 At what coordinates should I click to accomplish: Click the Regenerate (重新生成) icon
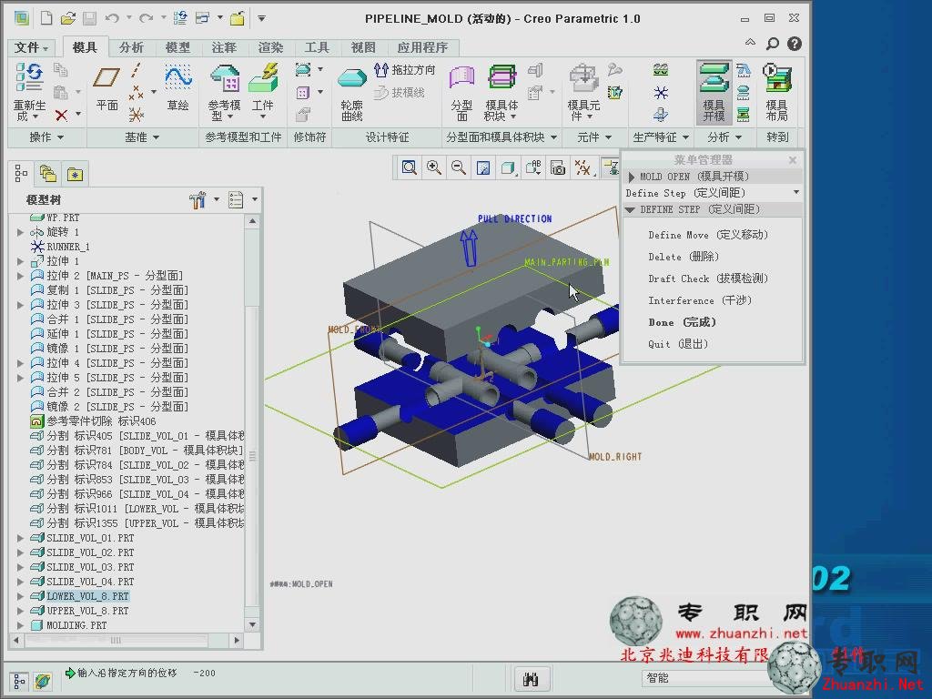pos(29,78)
